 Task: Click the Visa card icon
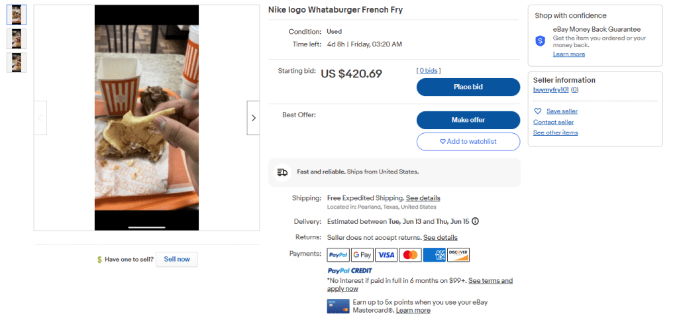pyautogui.click(x=386, y=255)
